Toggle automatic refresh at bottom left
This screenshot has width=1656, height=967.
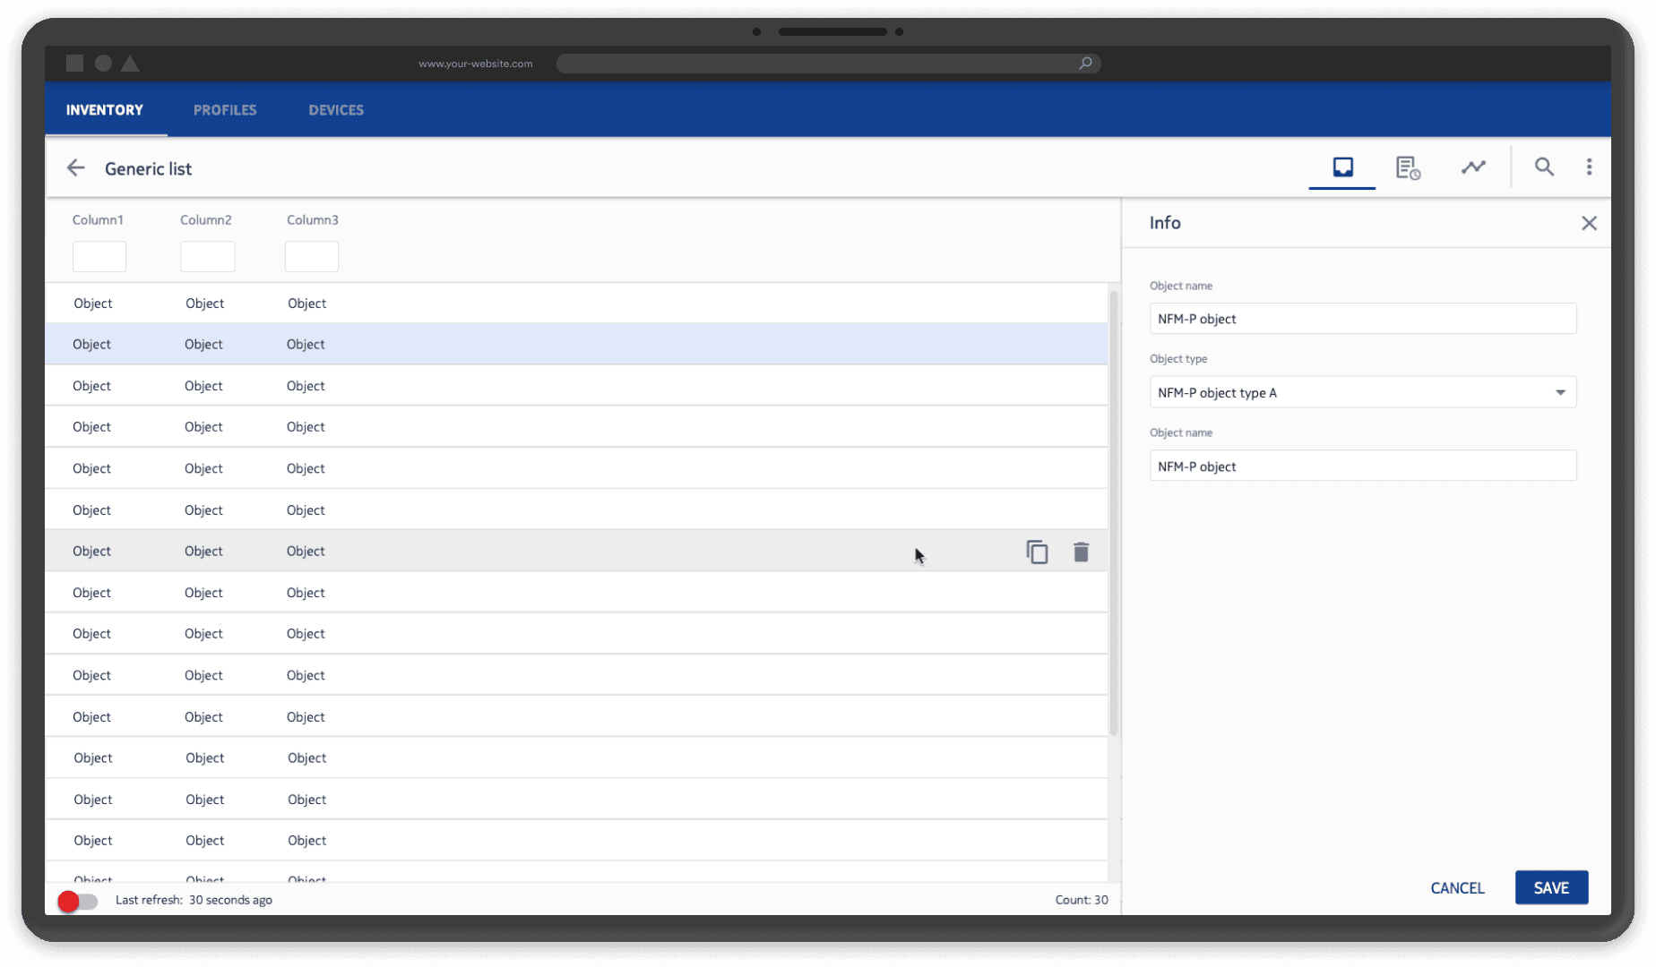pyautogui.click(x=78, y=902)
